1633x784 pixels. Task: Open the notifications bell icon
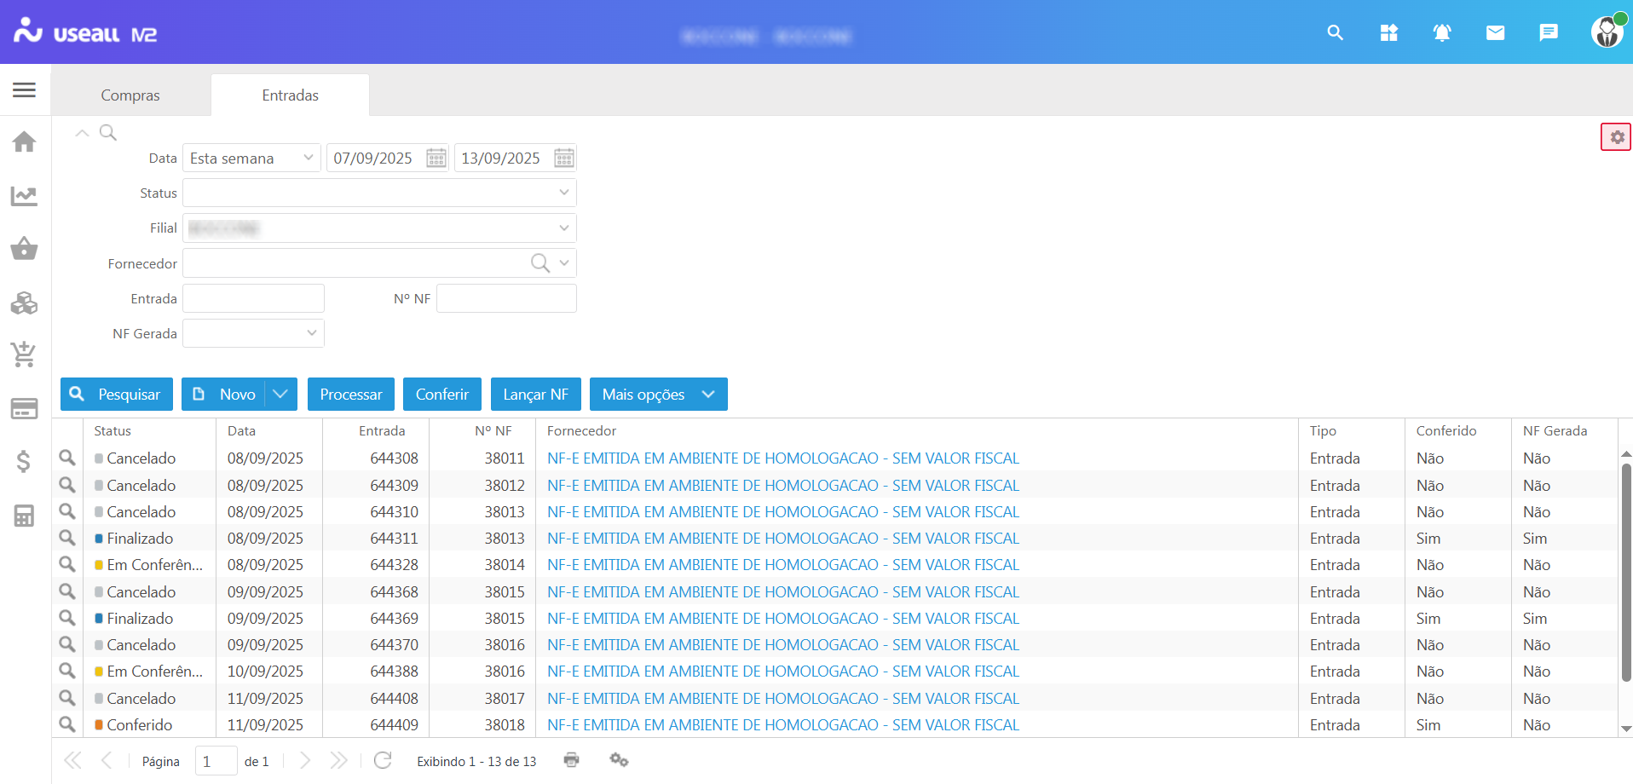point(1441,33)
